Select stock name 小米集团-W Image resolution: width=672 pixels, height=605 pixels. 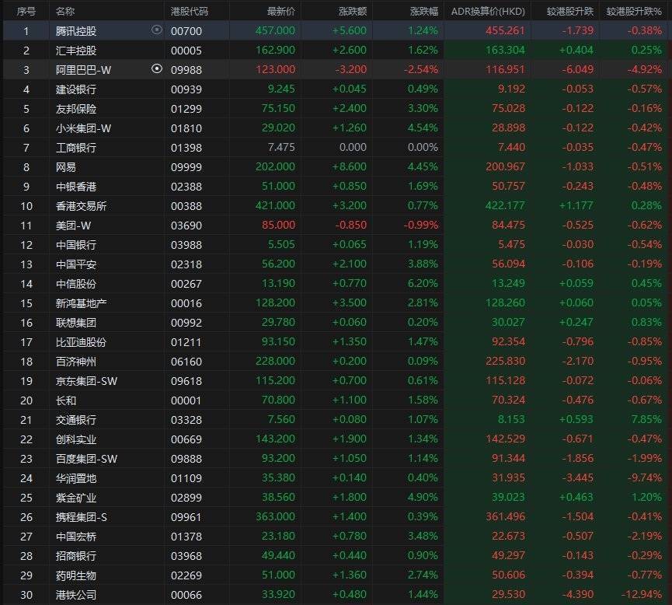83,128
